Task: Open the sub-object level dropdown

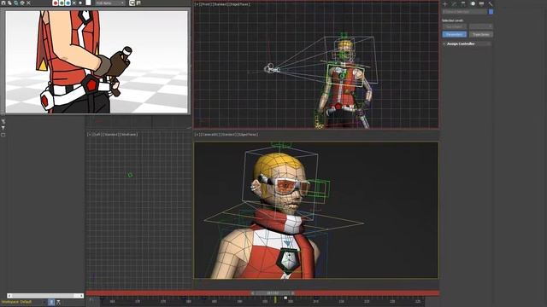Action: [x=480, y=26]
